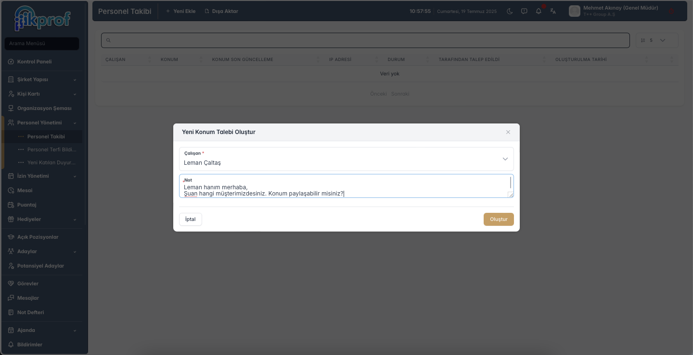Screen dimensions: 693x355
Task: Expand Adaylar menu chevron
Action: pyautogui.click(x=75, y=252)
